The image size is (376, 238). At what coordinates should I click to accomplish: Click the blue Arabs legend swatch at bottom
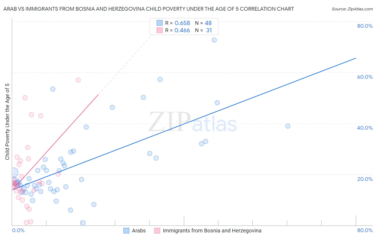[126, 231]
